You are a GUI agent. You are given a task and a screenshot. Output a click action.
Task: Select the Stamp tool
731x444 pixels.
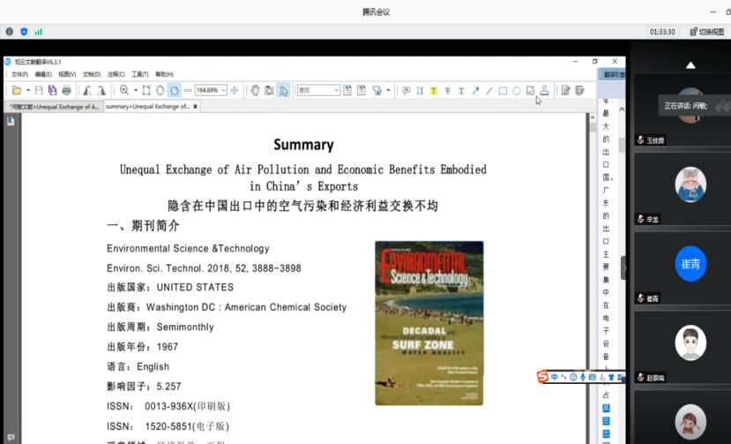pyautogui.click(x=544, y=90)
